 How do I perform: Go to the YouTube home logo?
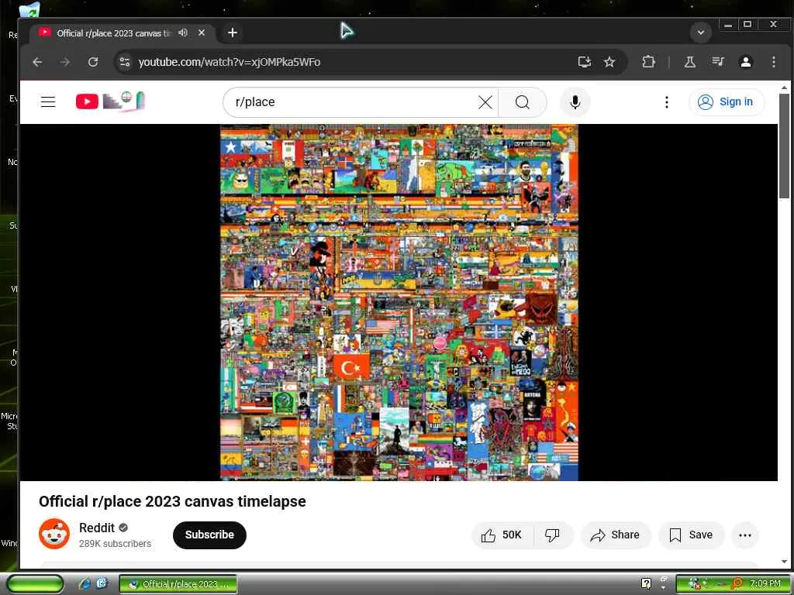point(110,101)
